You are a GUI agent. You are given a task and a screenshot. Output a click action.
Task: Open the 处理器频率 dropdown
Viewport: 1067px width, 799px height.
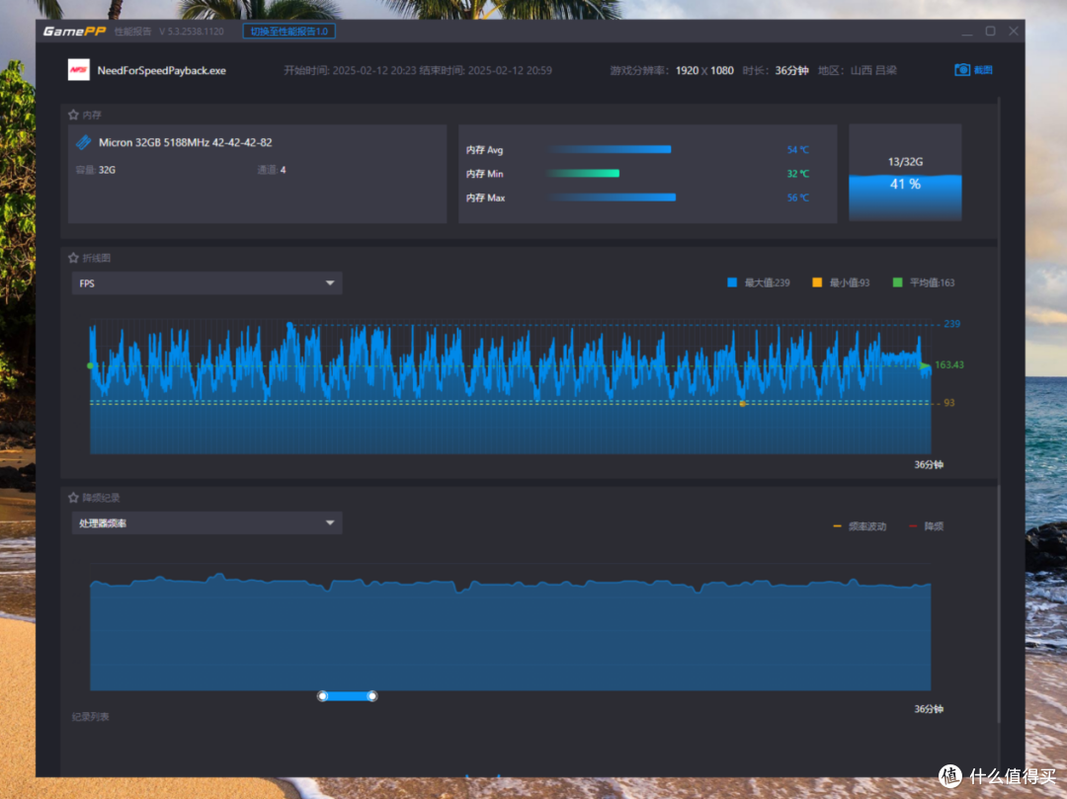(206, 522)
